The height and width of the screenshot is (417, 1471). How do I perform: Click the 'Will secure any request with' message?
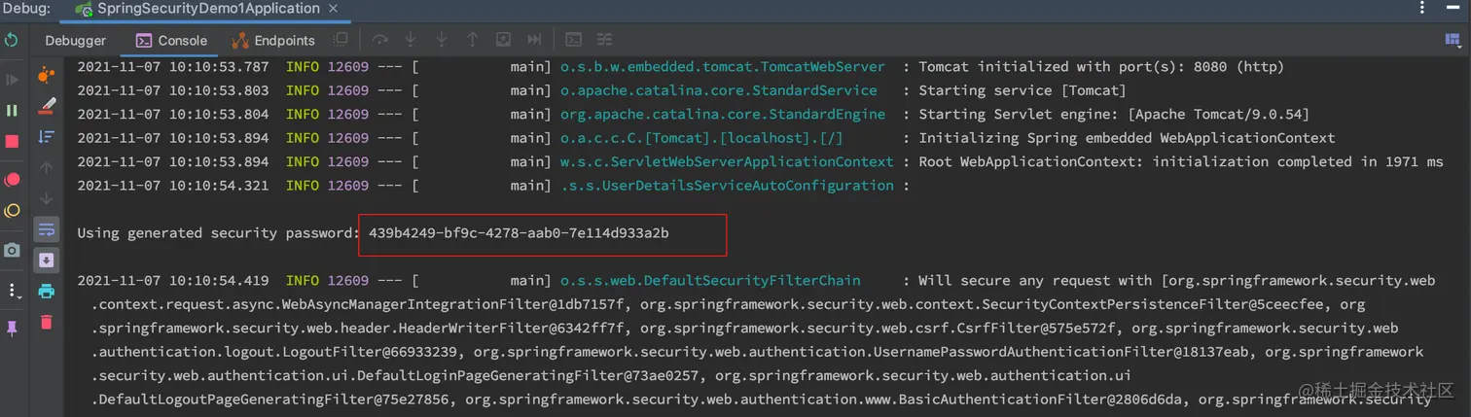pos(1035,280)
